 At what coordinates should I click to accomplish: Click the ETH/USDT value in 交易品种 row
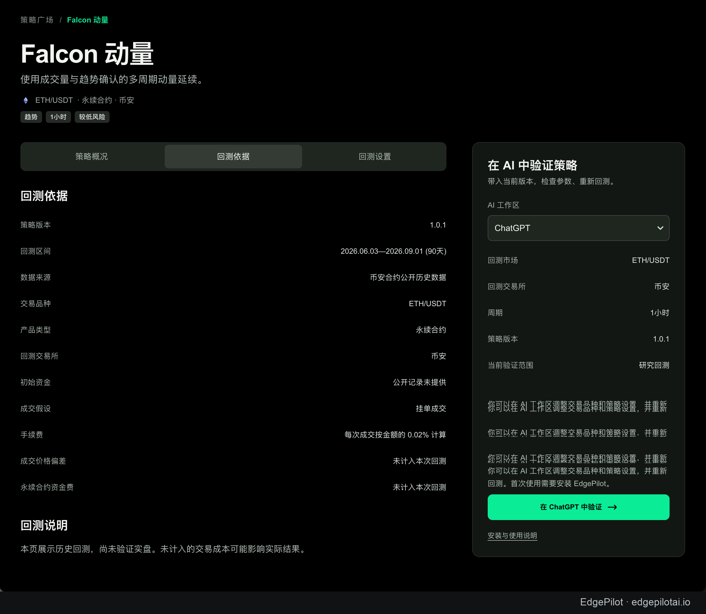click(427, 304)
